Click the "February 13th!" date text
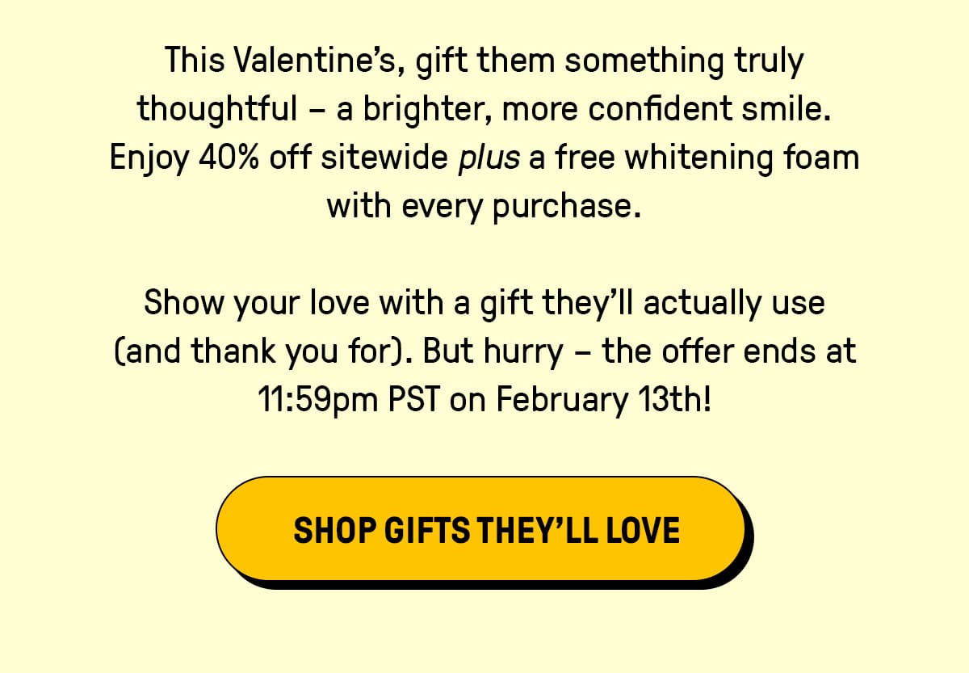This screenshot has width=969, height=673. (x=603, y=400)
